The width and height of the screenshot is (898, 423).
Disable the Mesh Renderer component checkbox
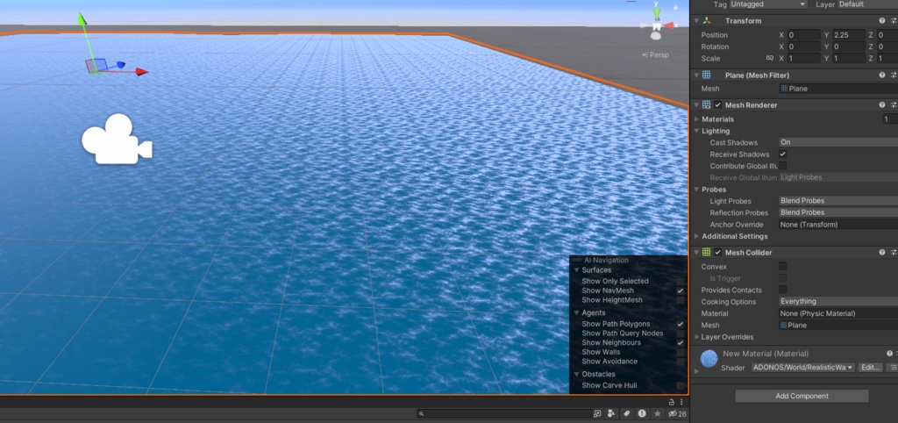717,105
